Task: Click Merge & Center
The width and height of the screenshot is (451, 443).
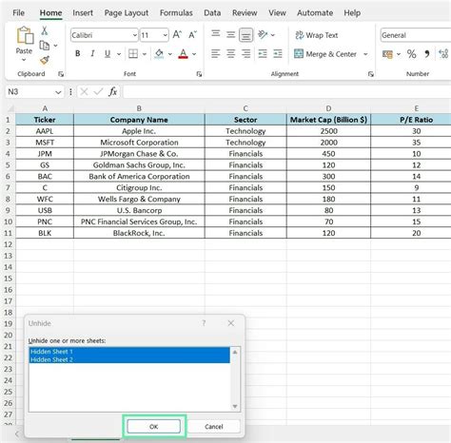Action: (x=325, y=54)
